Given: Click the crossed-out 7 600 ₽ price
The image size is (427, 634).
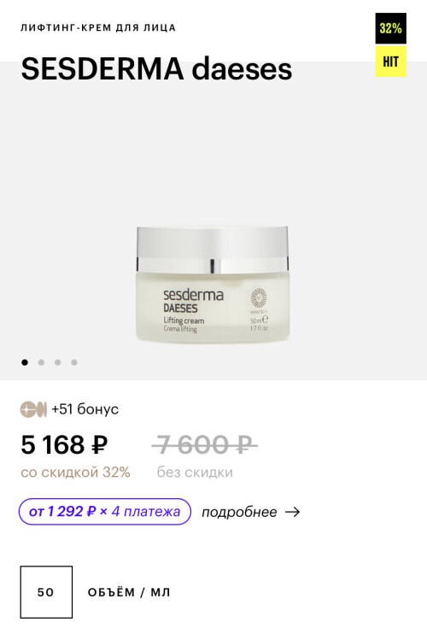Looking at the screenshot, I should pyautogui.click(x=204, y=445).
